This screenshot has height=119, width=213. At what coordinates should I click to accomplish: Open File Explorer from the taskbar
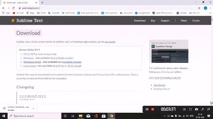(x=81, y=116)
